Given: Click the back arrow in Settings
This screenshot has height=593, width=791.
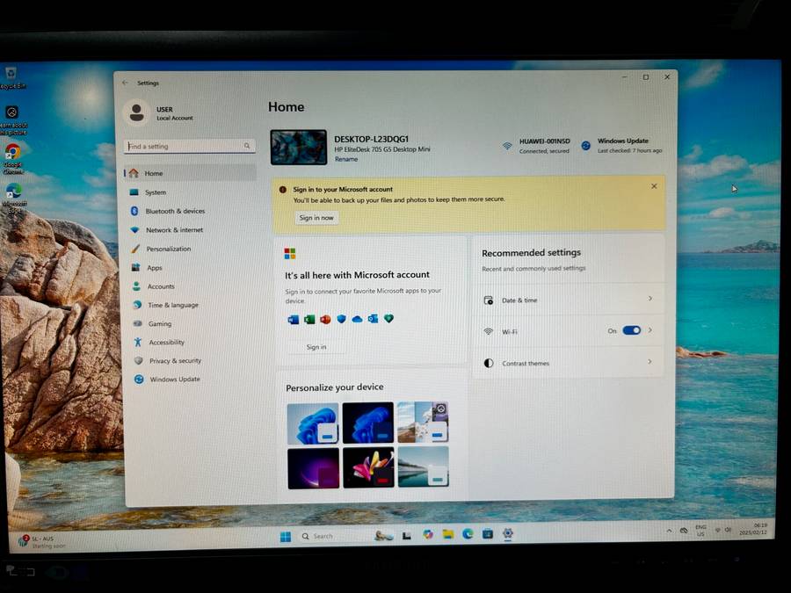Looking at the screenshot, I should pyautogui.click(x=125, y=83).
